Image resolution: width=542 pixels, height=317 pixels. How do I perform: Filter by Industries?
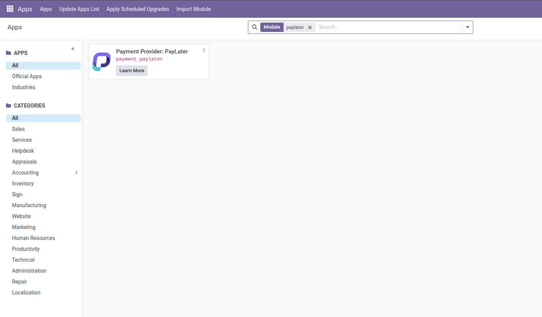[x=43, y=87]
